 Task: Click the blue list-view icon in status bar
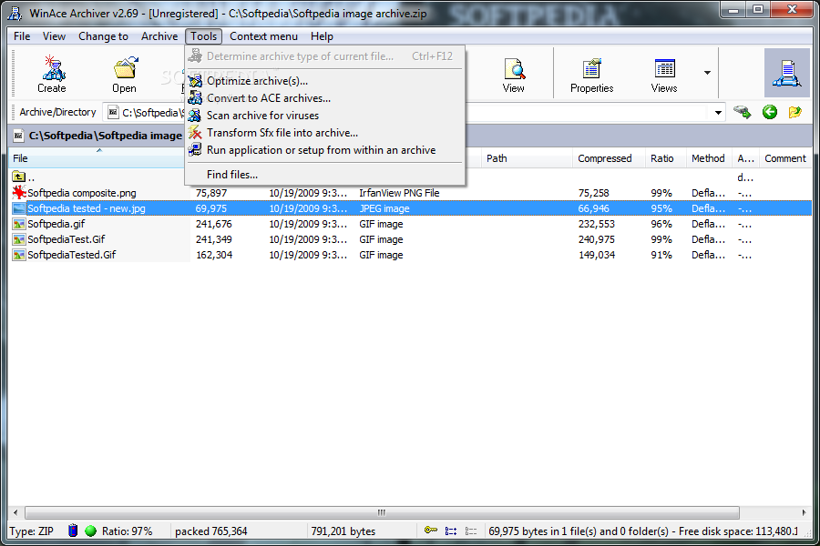[451, 531]
